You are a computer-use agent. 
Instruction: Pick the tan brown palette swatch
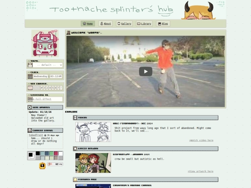tap(56, 158)
